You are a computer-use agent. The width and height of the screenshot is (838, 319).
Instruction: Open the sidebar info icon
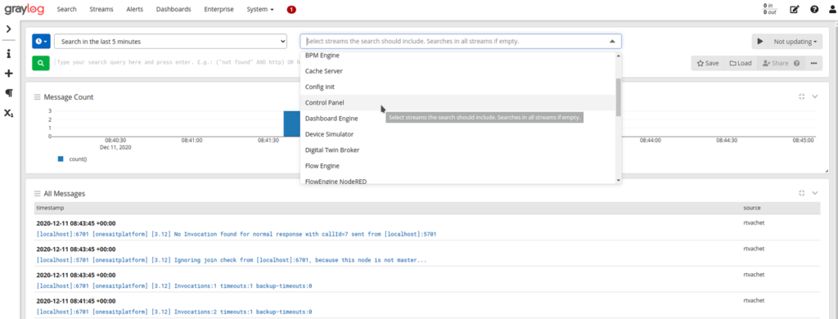pos(8,54)
